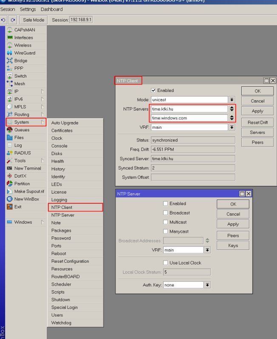This screenshot has width=277, height=339.
Task: Enable the Manycast checkbox
Action: 166,231
